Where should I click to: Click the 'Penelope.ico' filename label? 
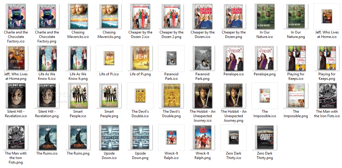[233, 74]
